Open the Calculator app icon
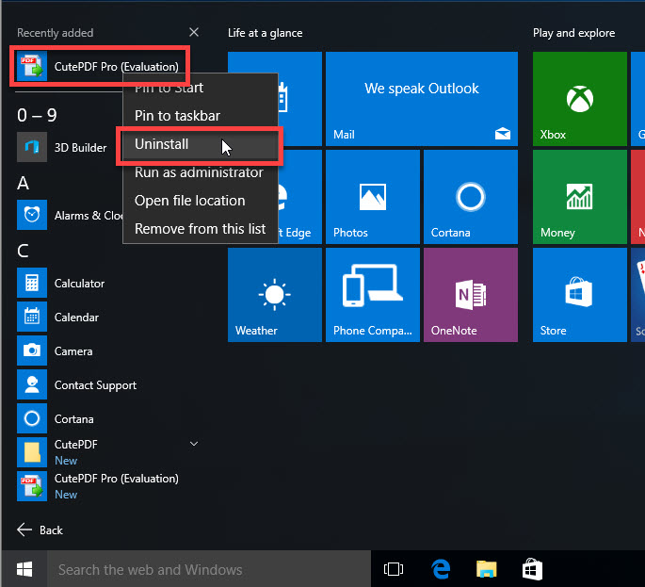This screenshot has height=587, width=645. point(32,283)
